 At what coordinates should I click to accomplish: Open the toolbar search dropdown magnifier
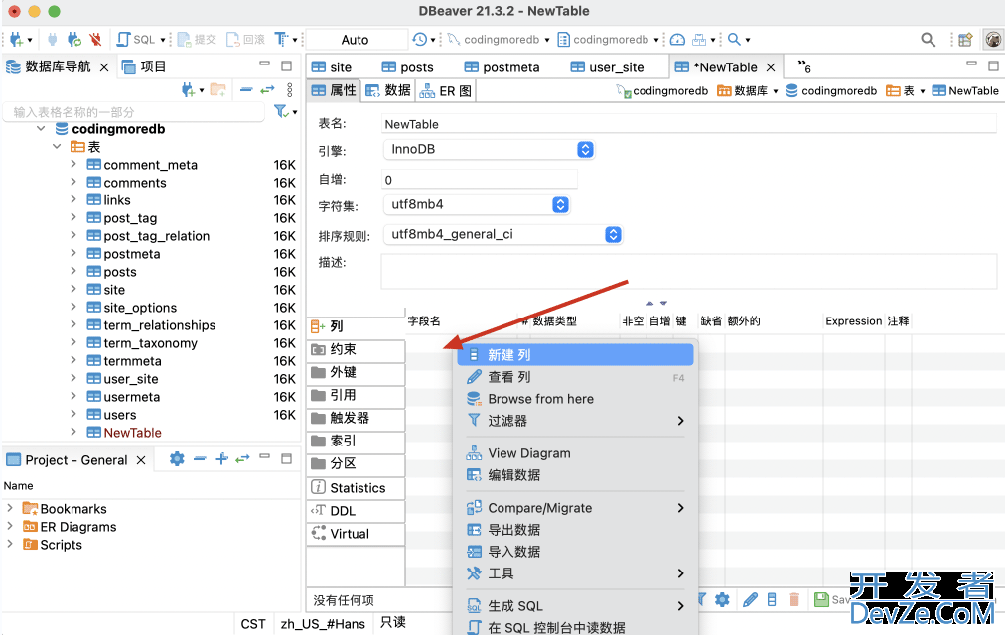(x=735, y=39)
